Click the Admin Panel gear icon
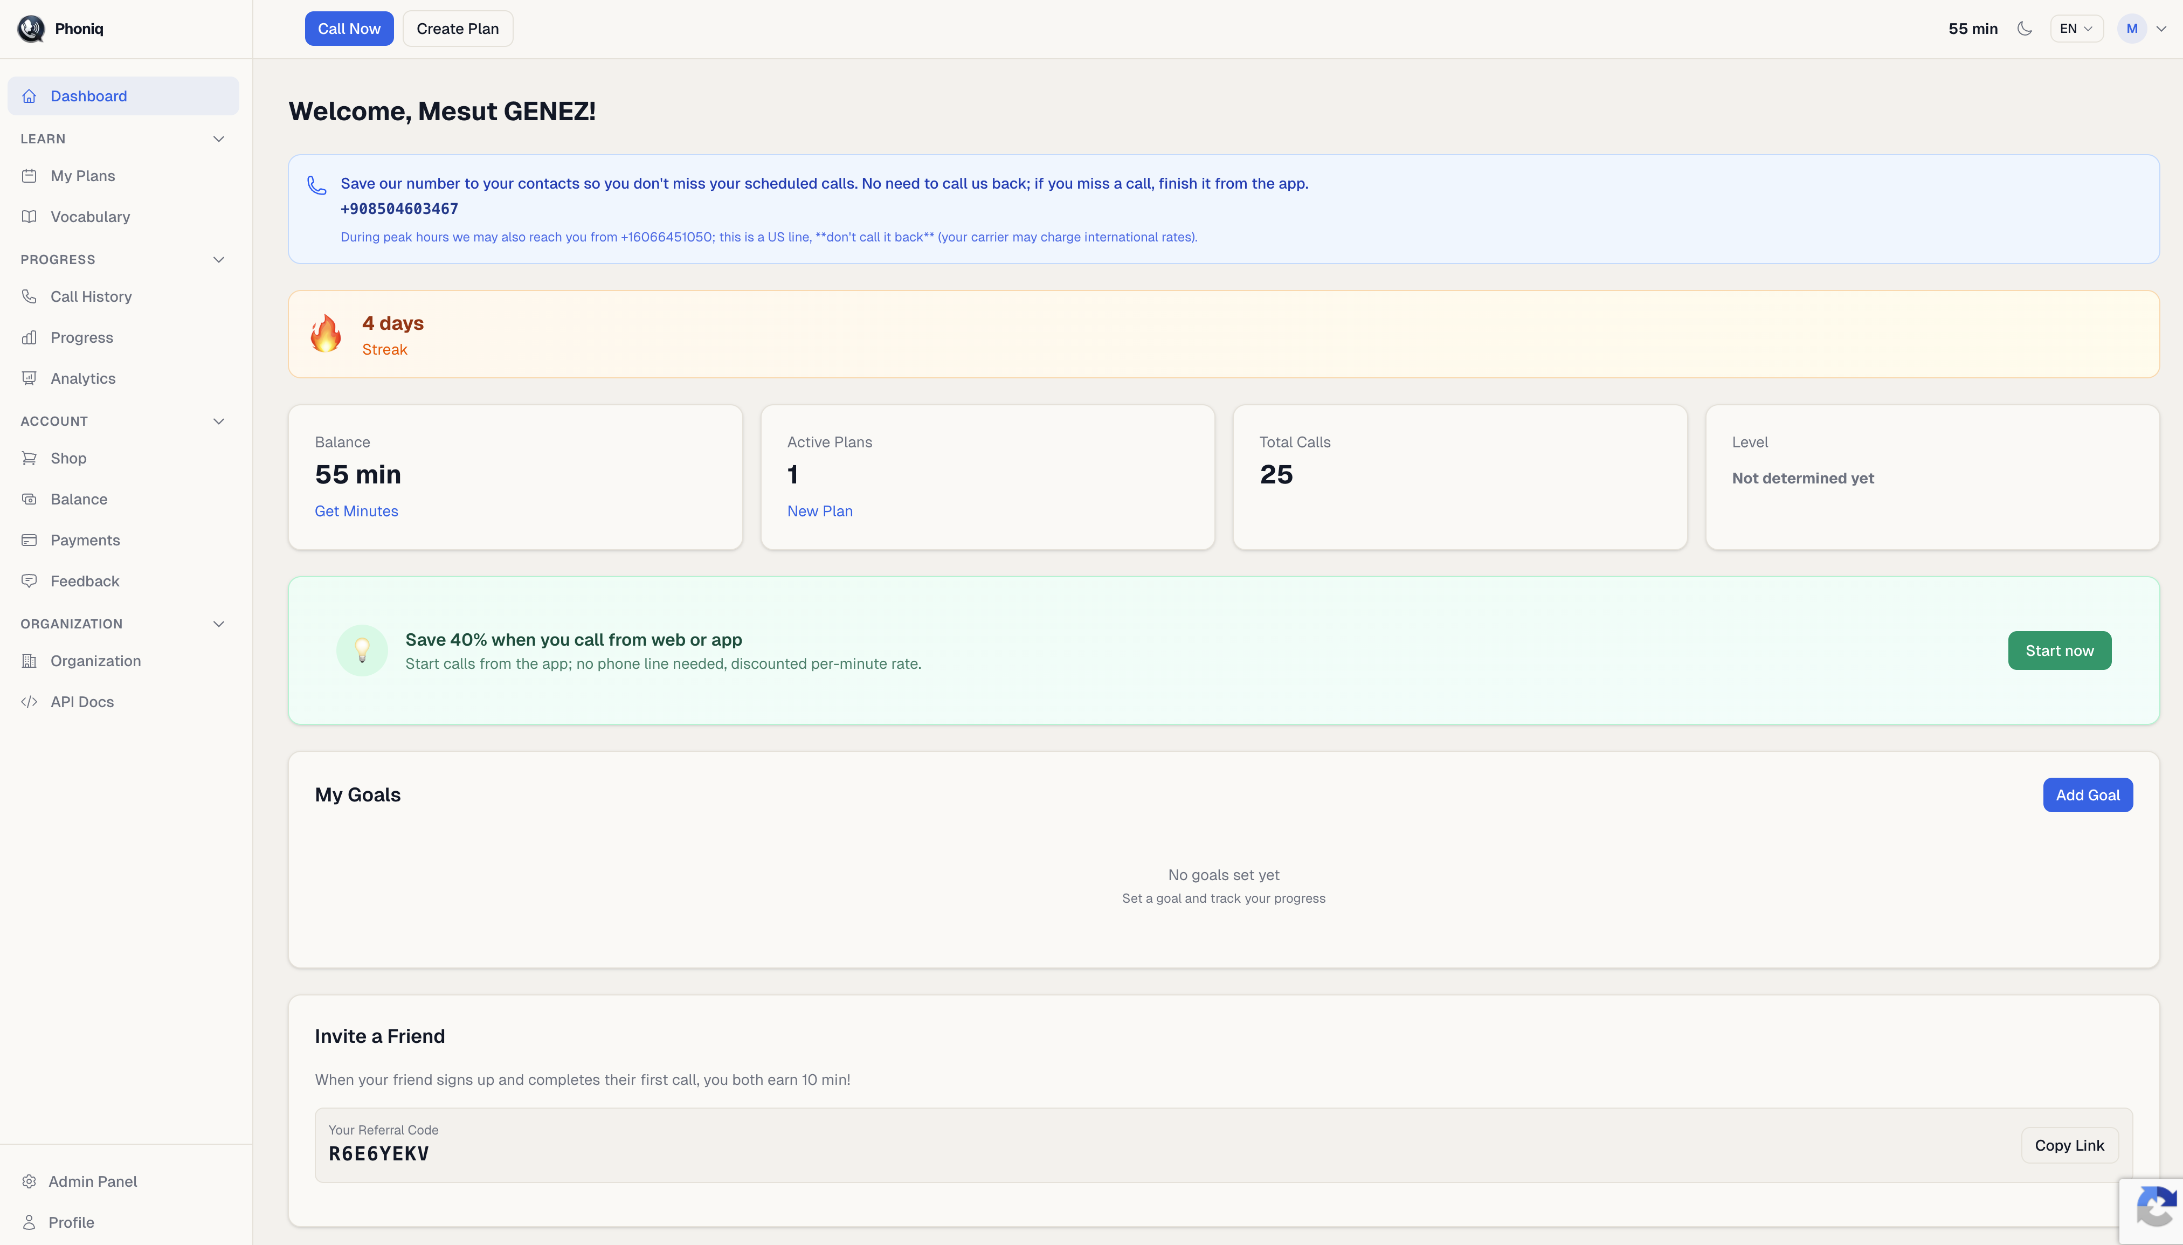The width and height of the screenshot is (2183, 1245). pyautogui.click(x=29, y=1181)
